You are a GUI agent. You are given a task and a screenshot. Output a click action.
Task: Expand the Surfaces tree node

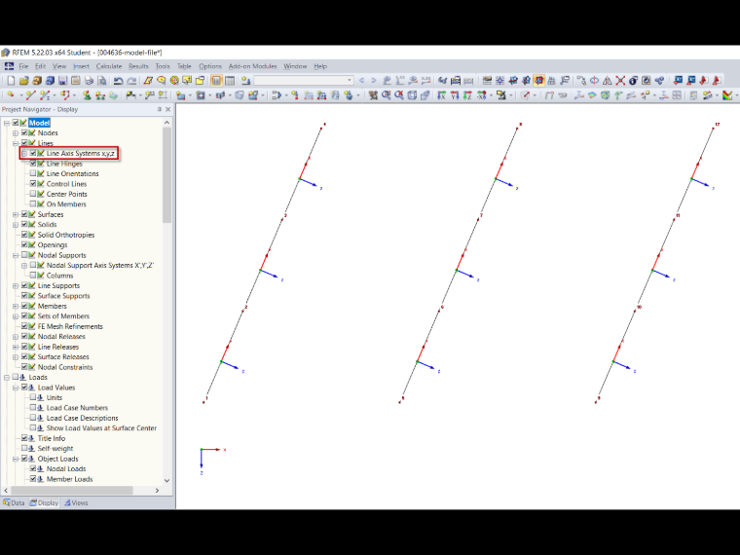coord(16,214)
